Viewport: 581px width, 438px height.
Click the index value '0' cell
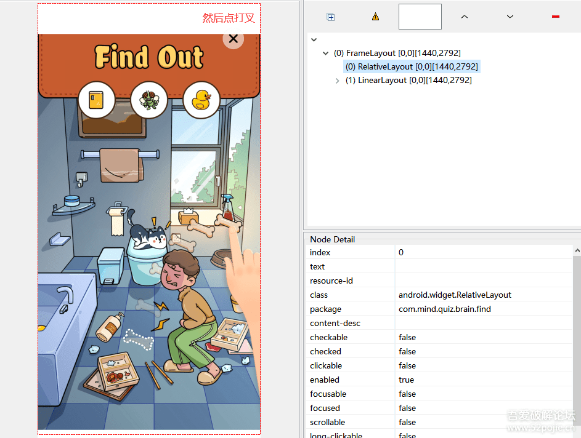[484, 252]
